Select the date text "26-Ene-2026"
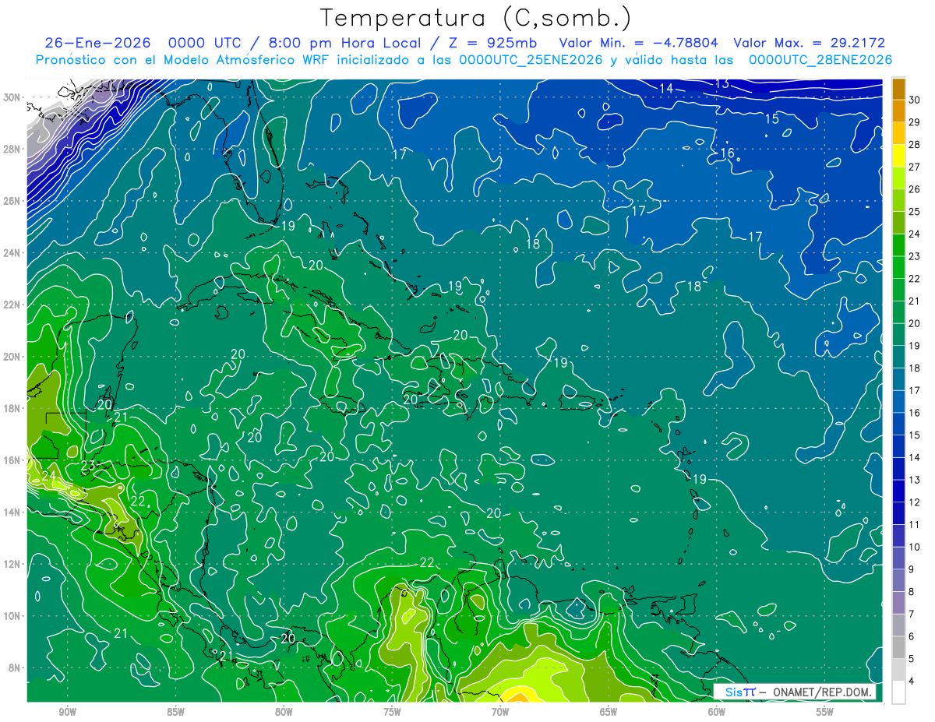935x722 pixels. click(97, 44)
